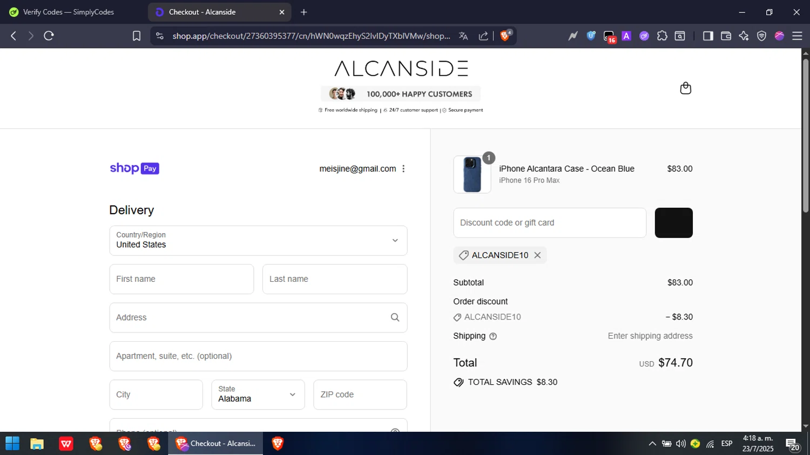Click the Enter shipping address text
Image resolution: width=810 pixels, height=455 pixels.
click(x=650, y=336)
